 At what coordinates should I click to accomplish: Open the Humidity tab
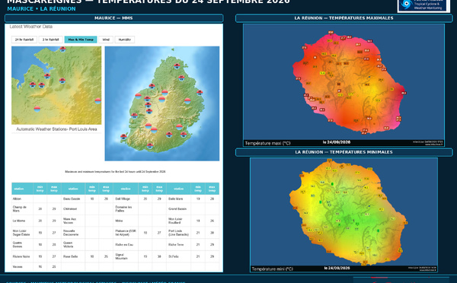tap(125, 40)
